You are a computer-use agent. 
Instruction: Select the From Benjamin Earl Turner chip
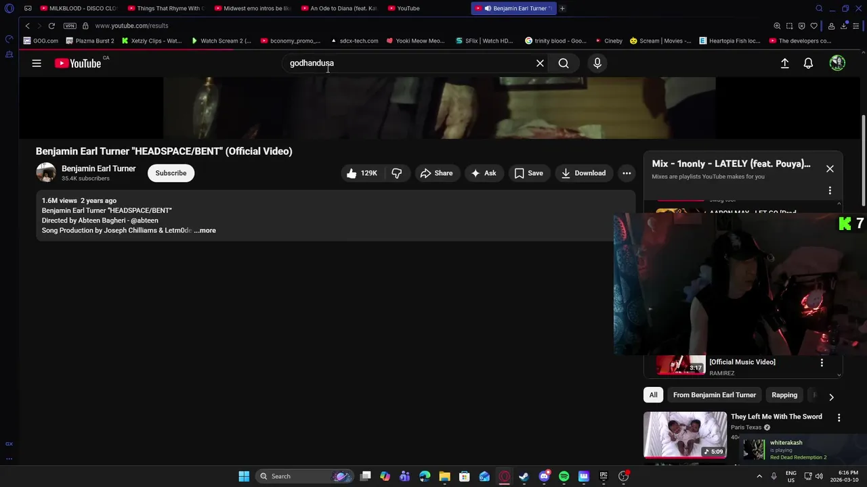click(x=715, y=395)
